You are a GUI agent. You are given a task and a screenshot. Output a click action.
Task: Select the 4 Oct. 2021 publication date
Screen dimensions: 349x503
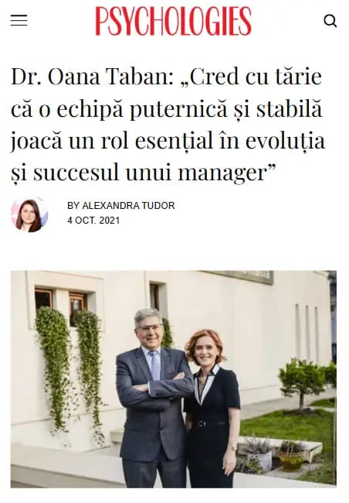[x=93, y=221]
